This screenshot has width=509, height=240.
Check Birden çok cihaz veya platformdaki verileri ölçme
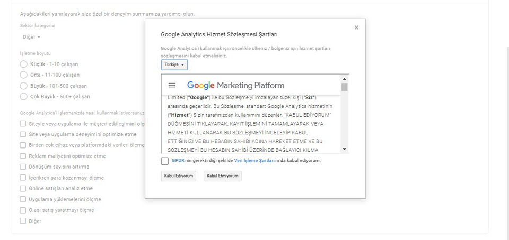[23, 145]
